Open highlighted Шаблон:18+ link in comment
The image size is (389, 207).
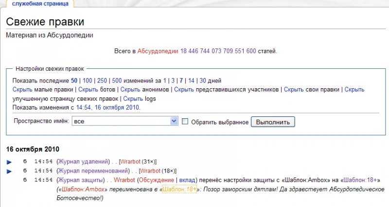179,189
